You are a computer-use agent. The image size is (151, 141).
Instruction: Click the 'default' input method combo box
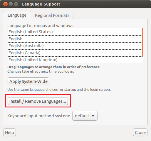pyautogui.click(x=85, y=116)
